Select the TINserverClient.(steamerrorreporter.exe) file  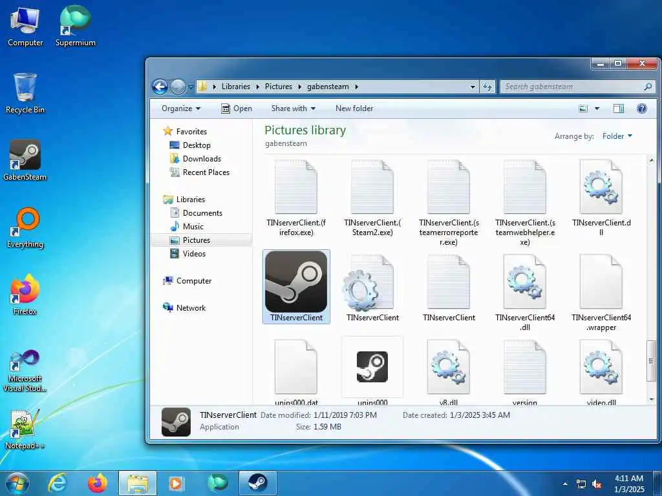[449, 203]
